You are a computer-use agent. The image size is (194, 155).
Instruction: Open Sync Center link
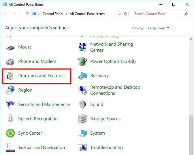click(x=30, y=133)
